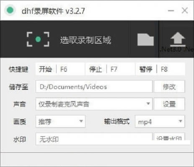Viewport: 194px width, 167px height.
Task: Open the recordings folder icon
Action: click(x=145, y=39)
